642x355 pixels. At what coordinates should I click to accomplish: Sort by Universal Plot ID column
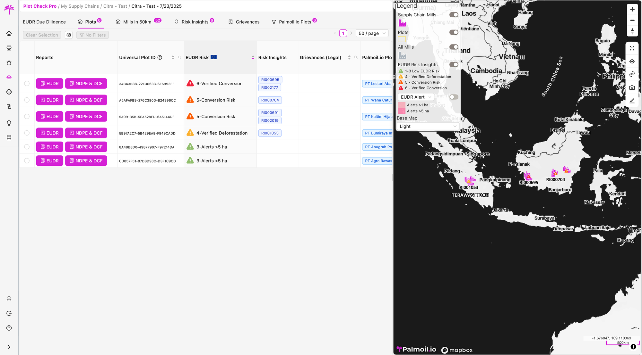coord(173,57)
